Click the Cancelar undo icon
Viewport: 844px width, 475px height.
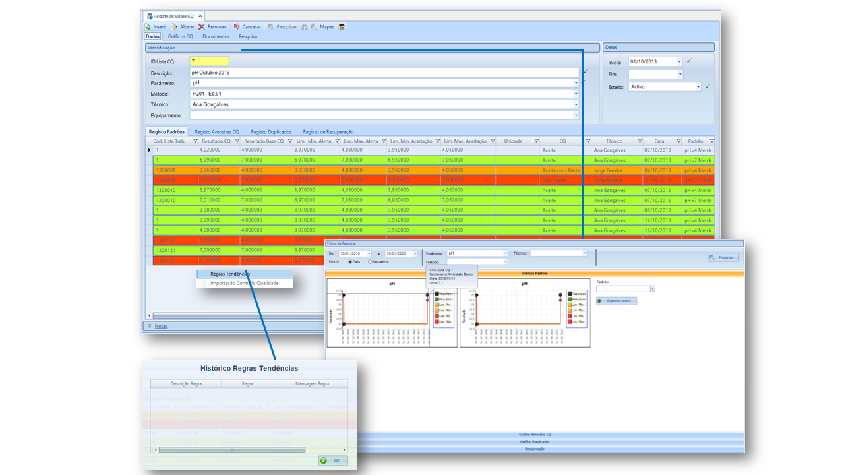(237, 27)
